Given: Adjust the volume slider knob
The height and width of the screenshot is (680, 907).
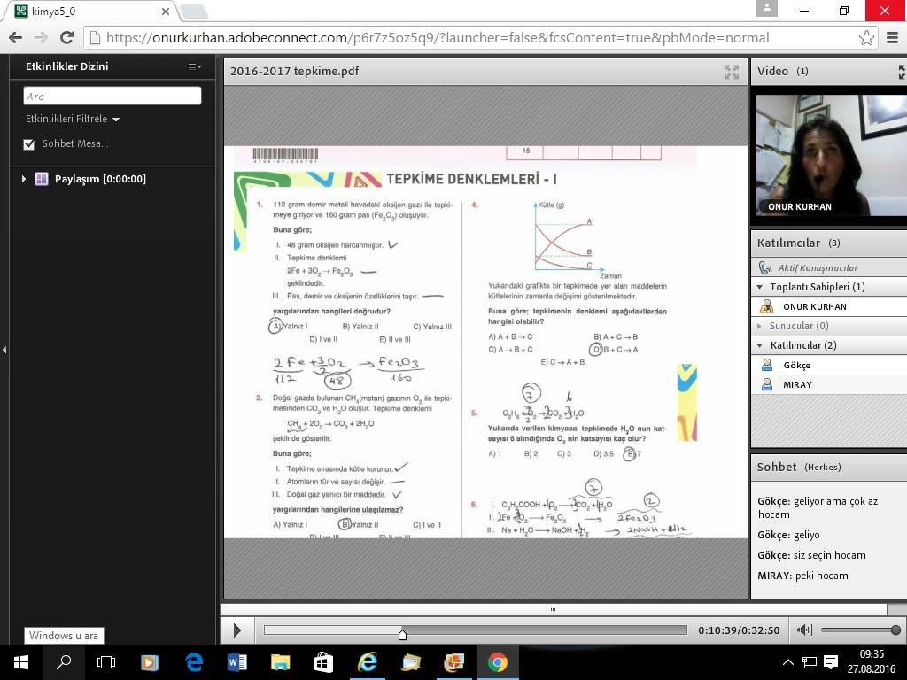Looking at the screenshot, I should [x=896, y=630].
